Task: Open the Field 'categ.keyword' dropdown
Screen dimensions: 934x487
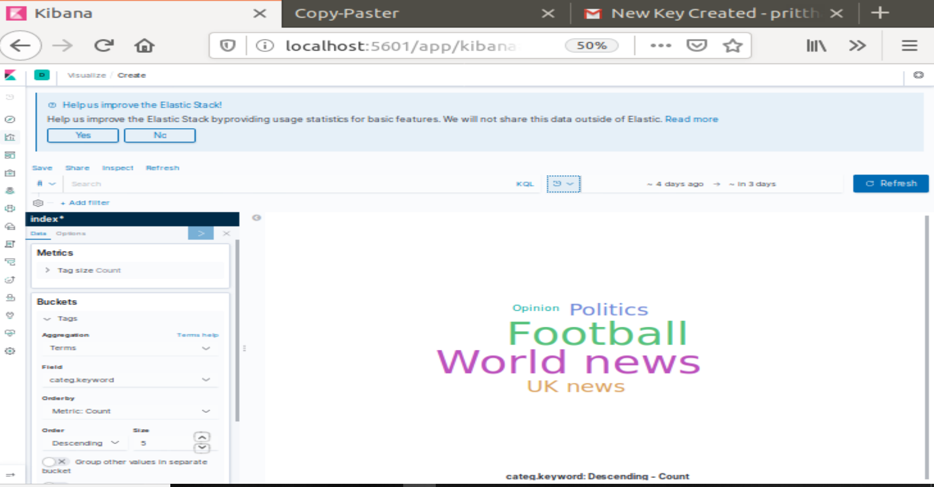Action: pyautogui.click(x=130, y=380)
